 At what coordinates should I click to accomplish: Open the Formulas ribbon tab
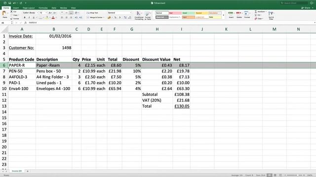point(43,8)
